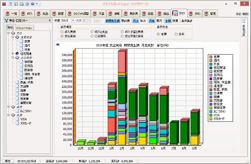Select the 収入と支出 radio option

point(92,32)
